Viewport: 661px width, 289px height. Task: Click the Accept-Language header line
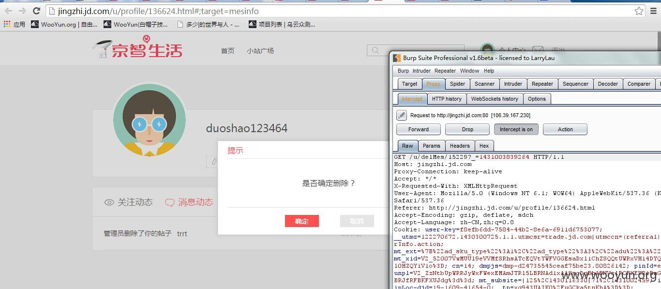click(x=454, y=222)
